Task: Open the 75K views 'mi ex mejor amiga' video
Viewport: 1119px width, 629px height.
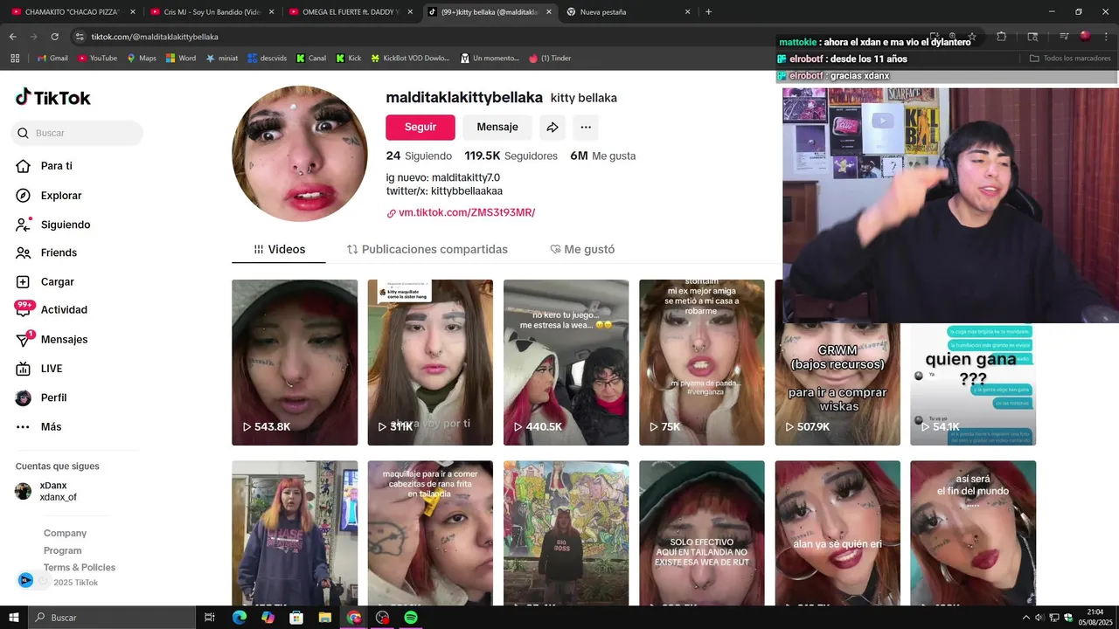Action: tap(702, 363)
